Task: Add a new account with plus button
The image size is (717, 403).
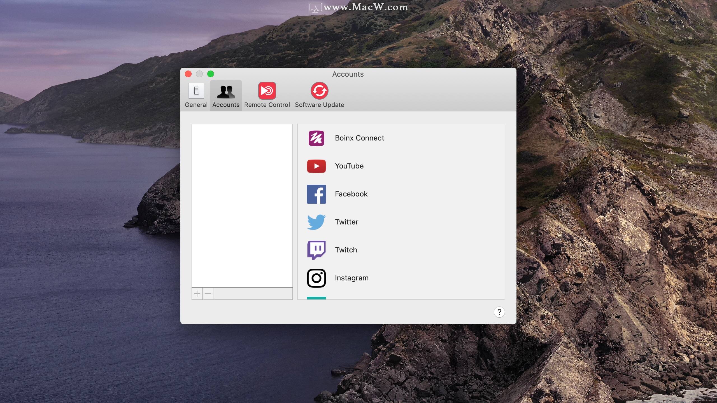Action: 197,294
